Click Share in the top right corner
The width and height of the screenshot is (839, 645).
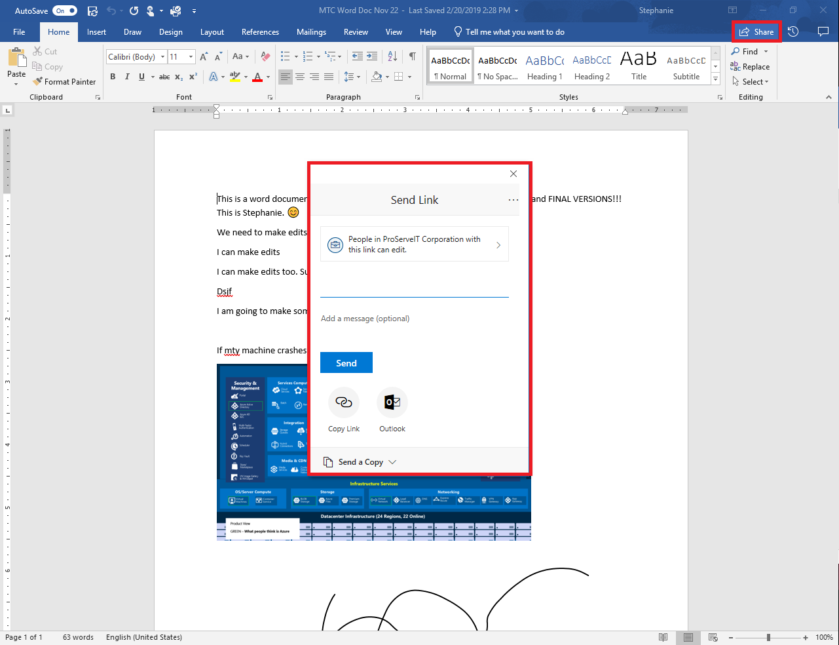(x=756, y=31)
